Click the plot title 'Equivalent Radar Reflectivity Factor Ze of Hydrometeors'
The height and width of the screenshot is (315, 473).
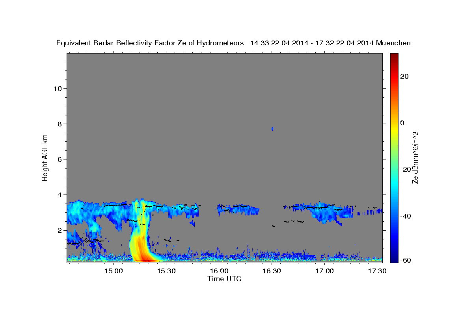(x=150, y=43)
